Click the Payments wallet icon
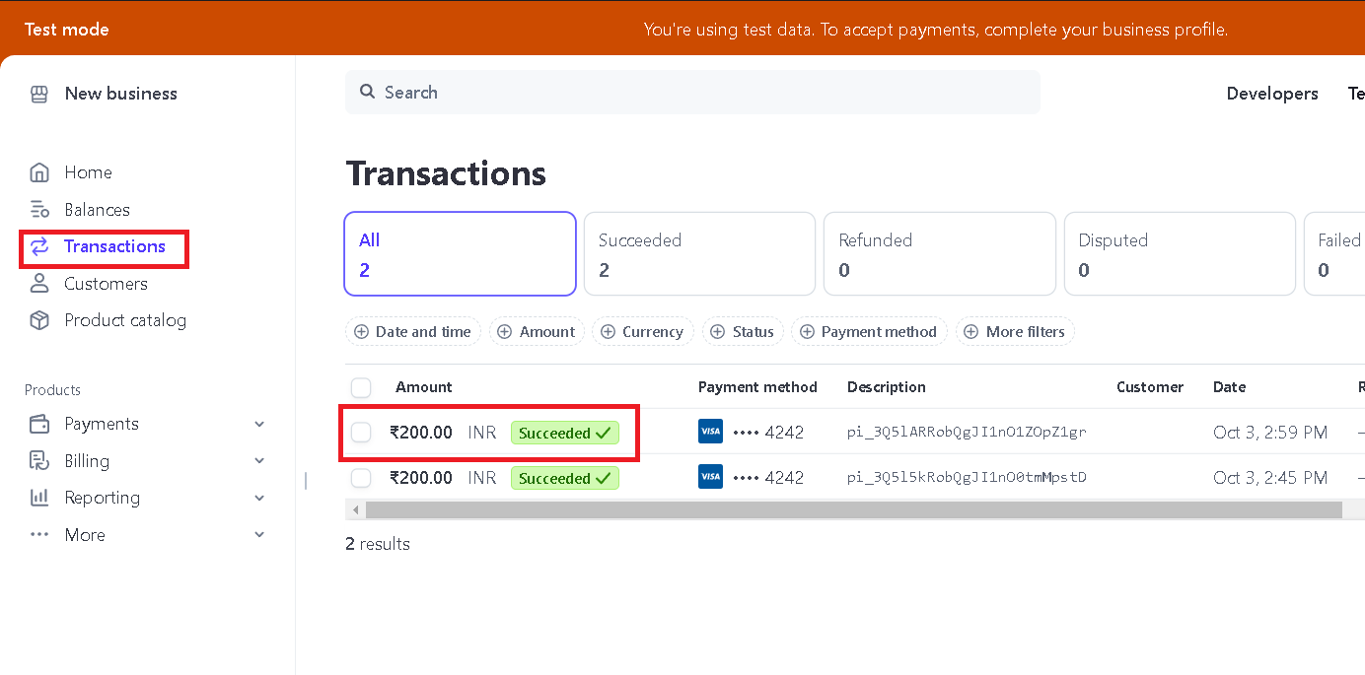 39,424
